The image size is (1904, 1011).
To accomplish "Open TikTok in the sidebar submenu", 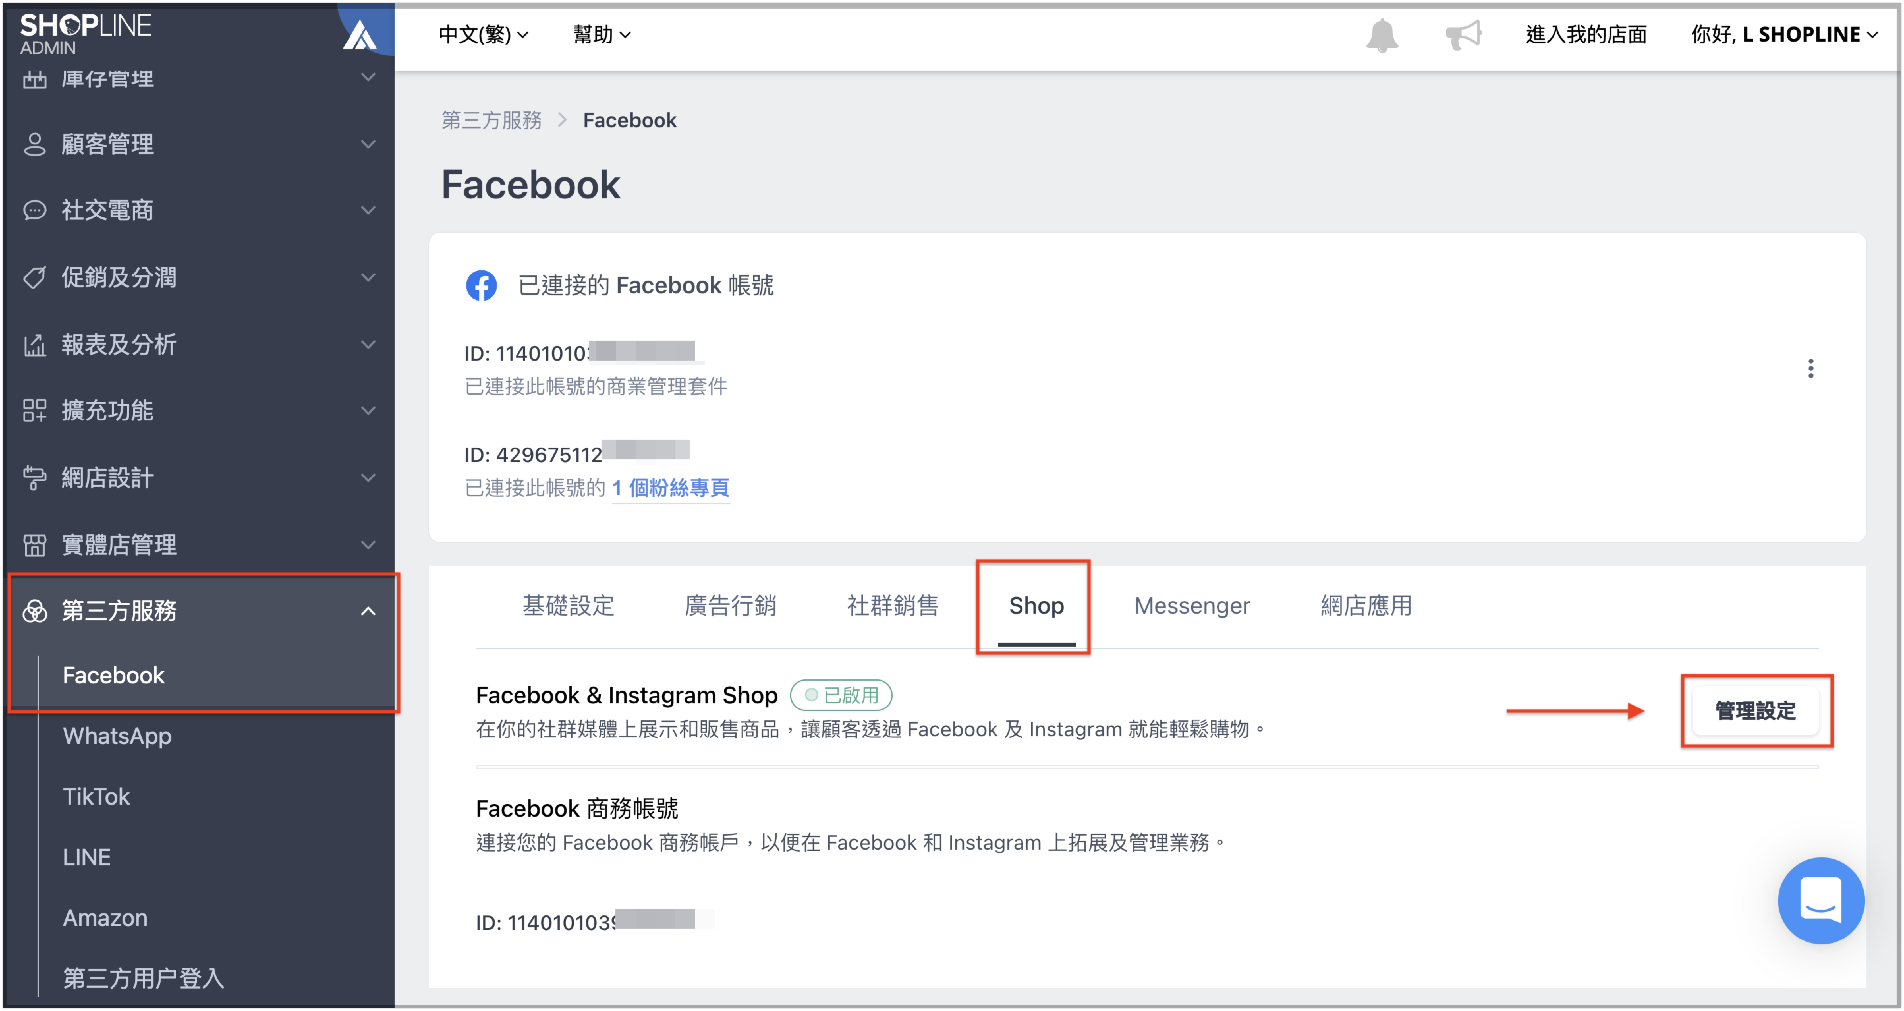I will [x=96, y=796].
